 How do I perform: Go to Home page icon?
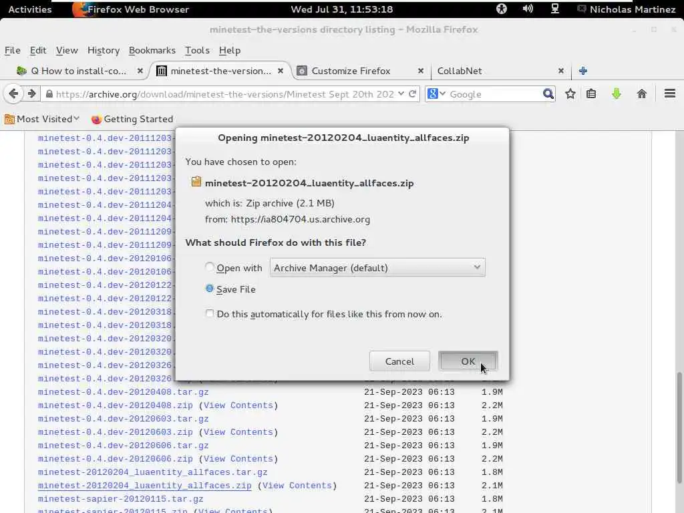click(642, 94)
